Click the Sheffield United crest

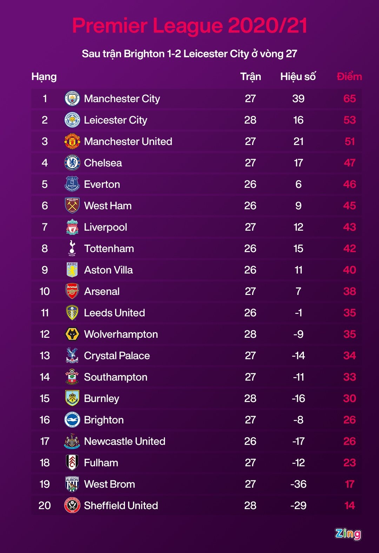[x=72, y=506]
